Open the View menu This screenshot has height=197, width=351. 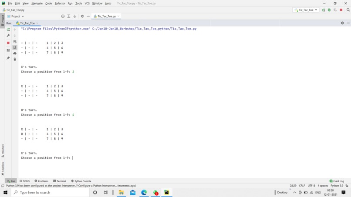tap(26, 3)
